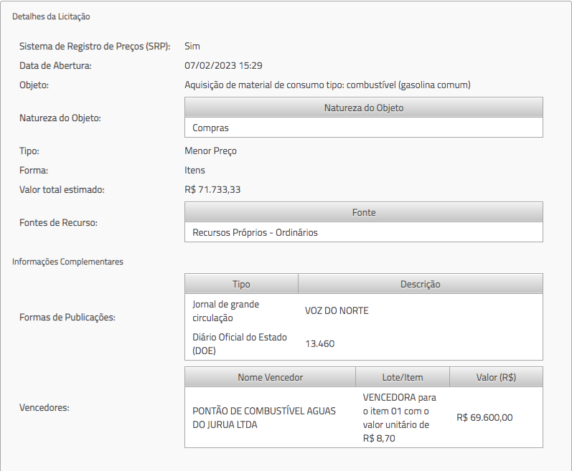Click the Lote/Item column header
The image size is (572, 471).
point(403,377)
